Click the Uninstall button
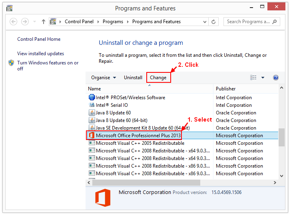Screen dimensions: 291x216 coord(133,78)
